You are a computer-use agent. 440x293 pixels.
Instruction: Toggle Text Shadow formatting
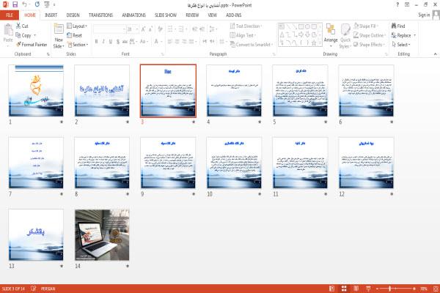(118, 42)
